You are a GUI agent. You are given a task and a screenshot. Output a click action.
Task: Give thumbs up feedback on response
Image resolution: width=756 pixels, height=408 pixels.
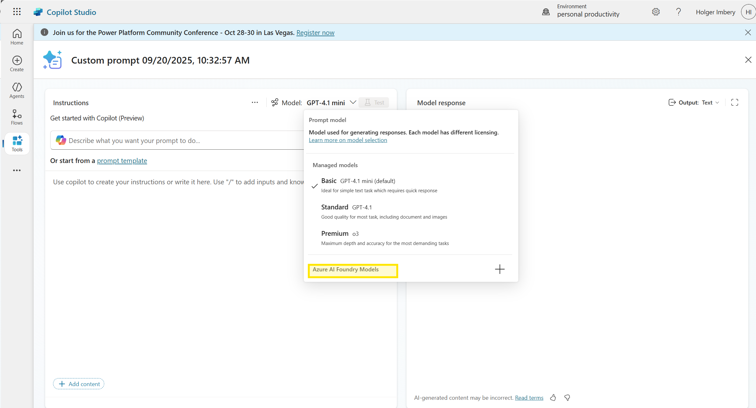553,398
